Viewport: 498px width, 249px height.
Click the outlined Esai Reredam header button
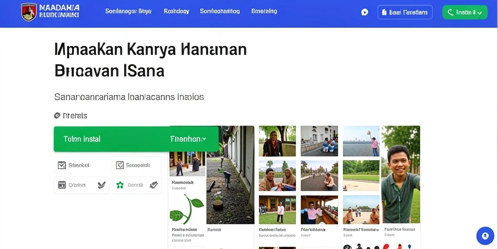(405, 12)
